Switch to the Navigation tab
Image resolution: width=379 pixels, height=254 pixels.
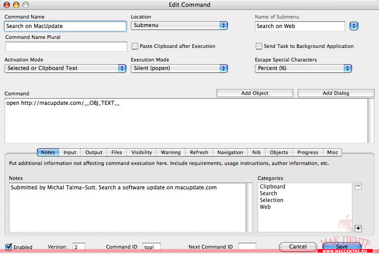point(230,152)
